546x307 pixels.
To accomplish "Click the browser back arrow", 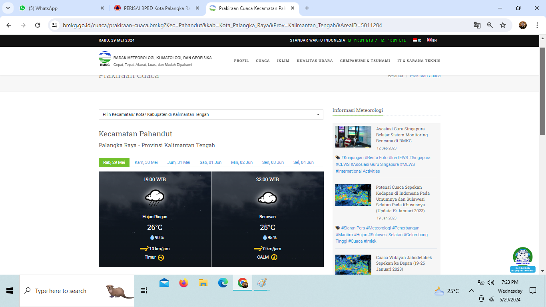I will pos(9,25).
